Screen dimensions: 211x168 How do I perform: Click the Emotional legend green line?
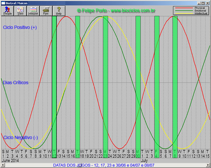184,11
